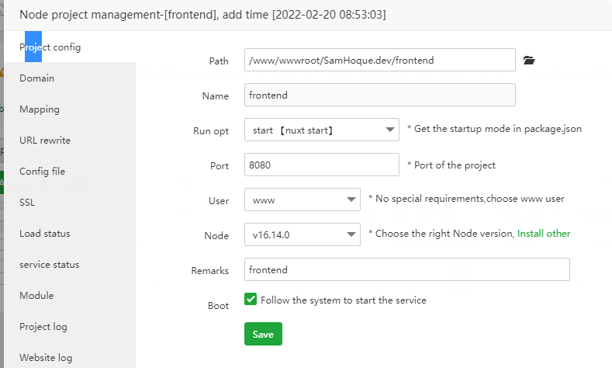Click the folder browse icon next to Path
The width and height of the screenshot is (612, 368).
(x=529, y=61)
